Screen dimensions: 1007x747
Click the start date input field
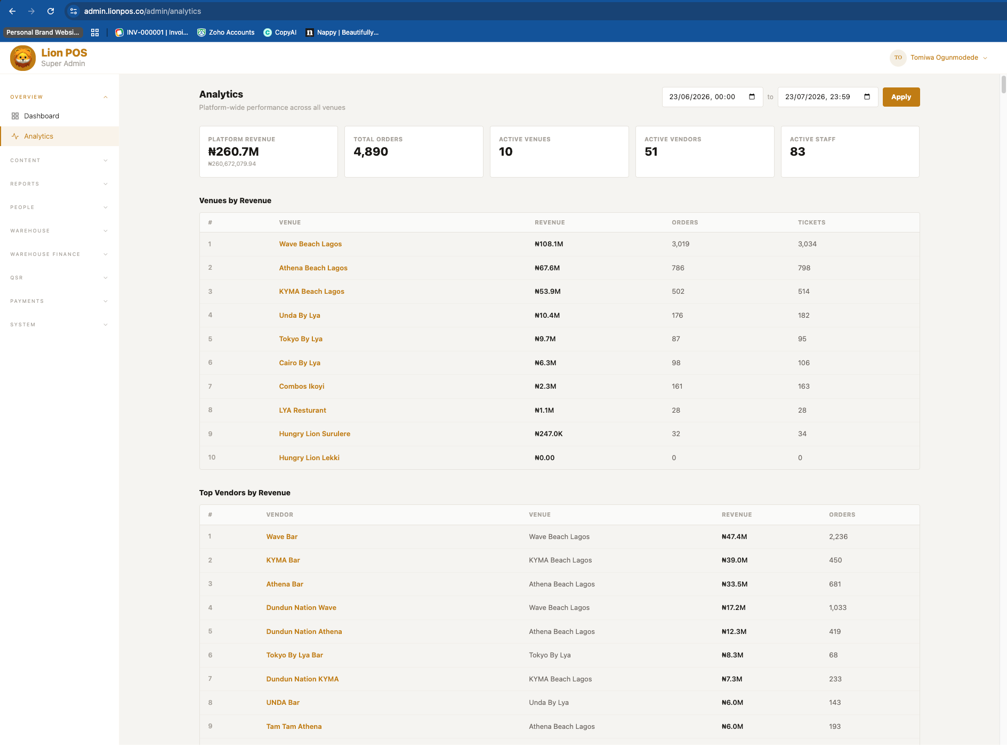[712, 97]
